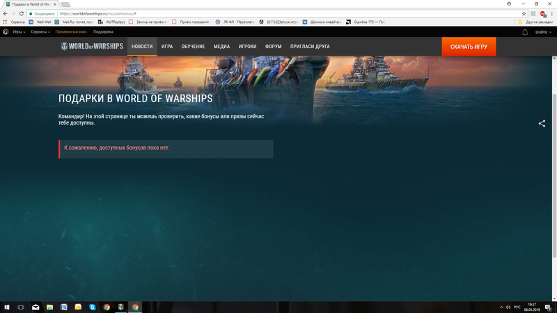Open the WoTReplays bookmark
Screen dimensions: 557x313
pyautogui.click(x=111, y=22)
